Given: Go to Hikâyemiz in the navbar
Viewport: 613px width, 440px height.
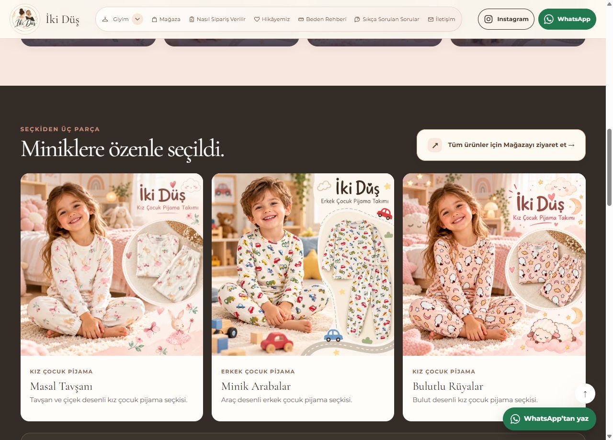Looking at the screenshot, I should pos(272,19).
